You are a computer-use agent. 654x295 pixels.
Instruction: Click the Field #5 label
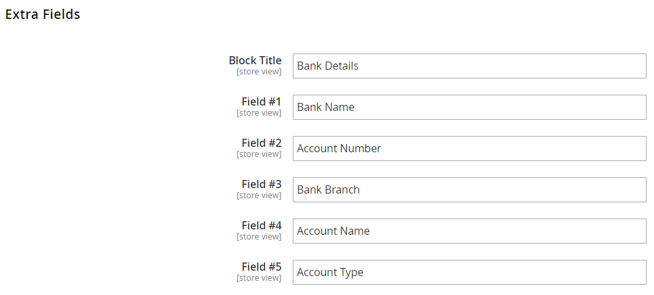(261, 267)
